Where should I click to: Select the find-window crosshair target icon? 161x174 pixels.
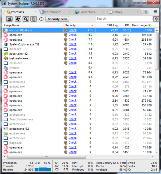41,19
